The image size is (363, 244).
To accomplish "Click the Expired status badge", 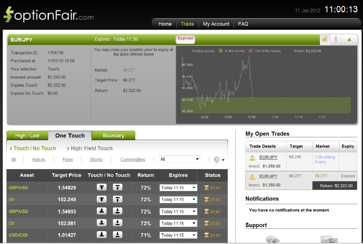I will click(185, 39).
